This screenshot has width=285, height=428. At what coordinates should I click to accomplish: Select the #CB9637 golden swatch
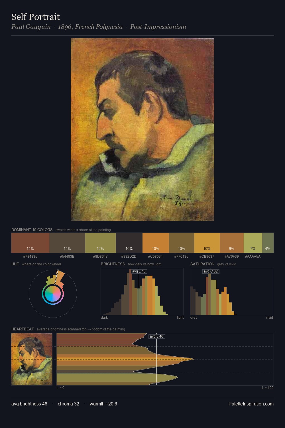[x=207, y=243]
